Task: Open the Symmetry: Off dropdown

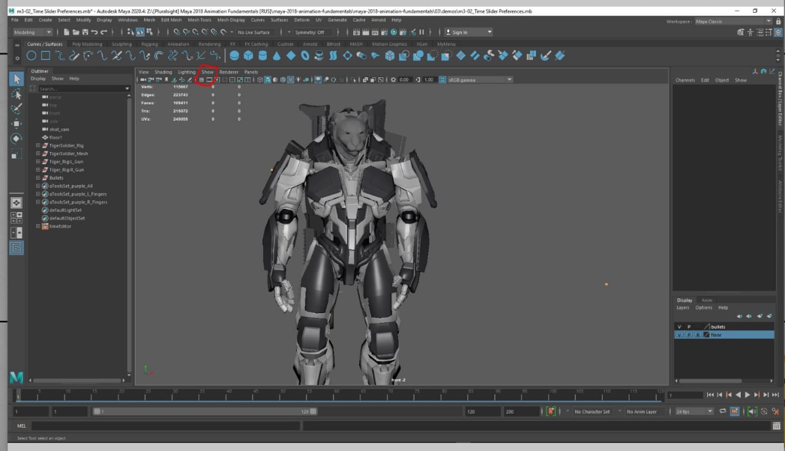Action: point(313,32)
